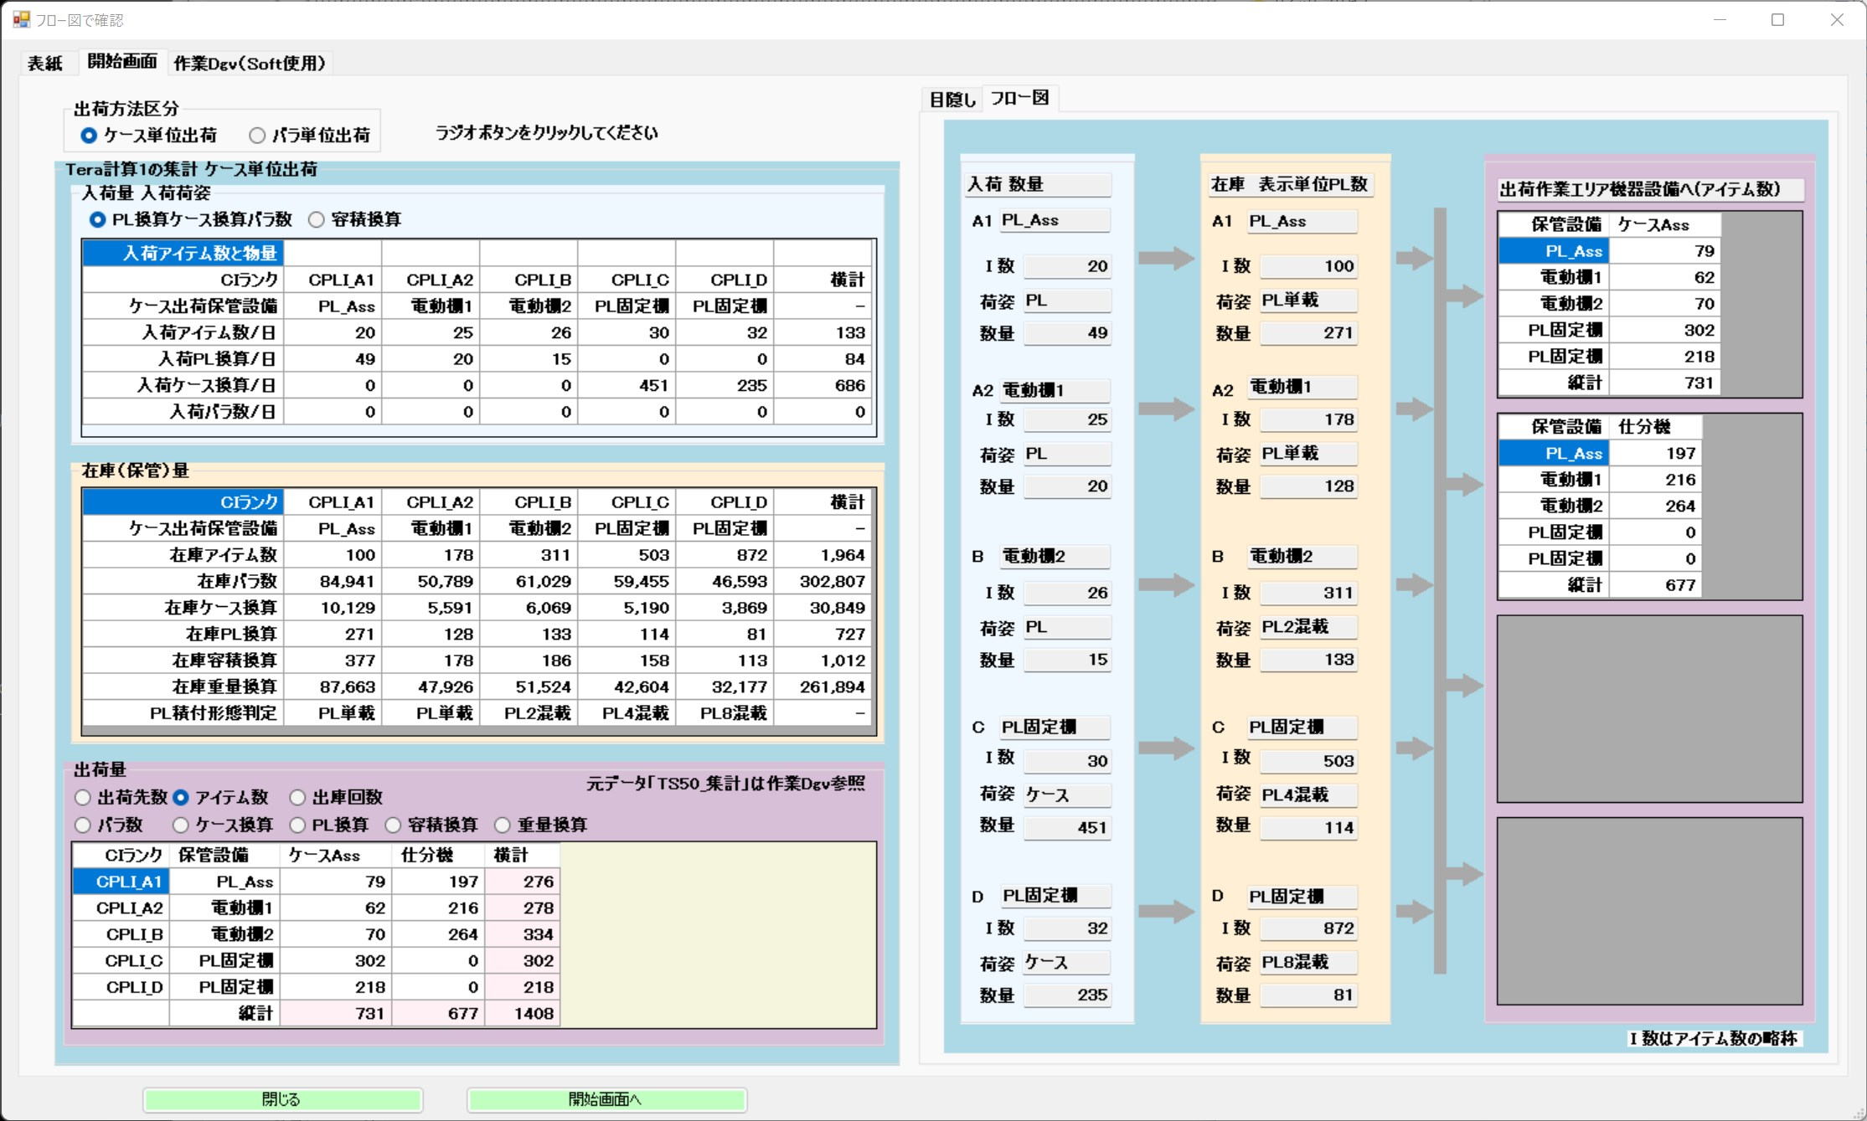The height and width of the screenshot is (1121, 1867).
Task: Open 作業Dgv(Soft使用) tab
Action: point(249,63)
